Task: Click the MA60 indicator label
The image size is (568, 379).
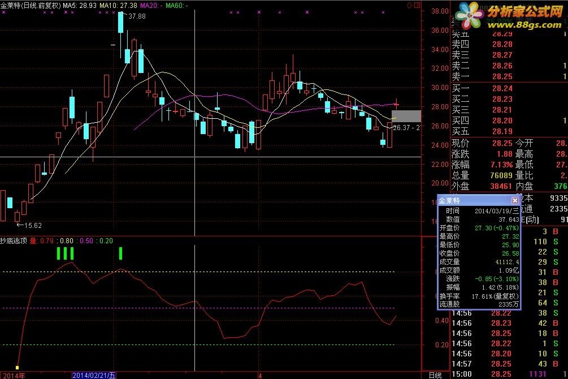Action: (x=176, y=6)
